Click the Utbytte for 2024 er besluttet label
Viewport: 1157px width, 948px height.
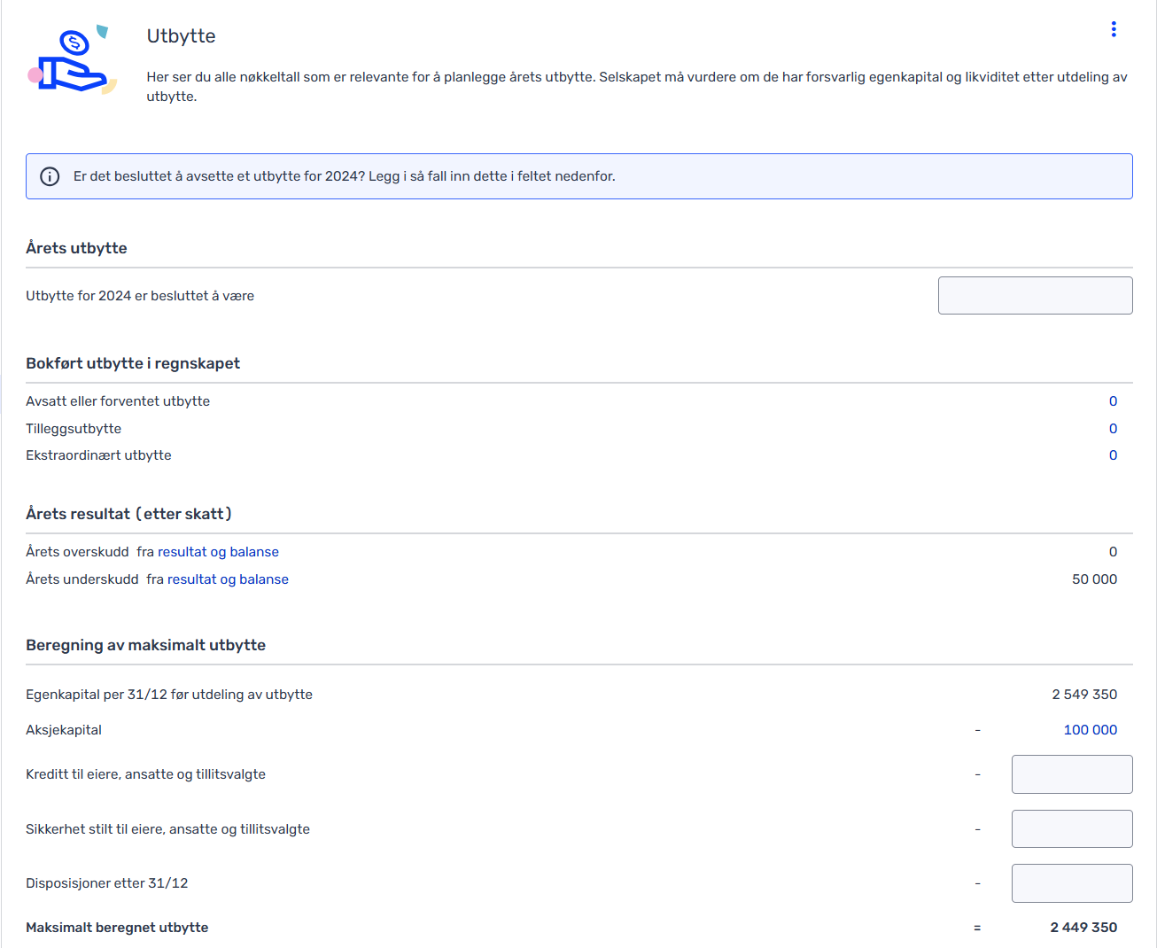[140, 296]
